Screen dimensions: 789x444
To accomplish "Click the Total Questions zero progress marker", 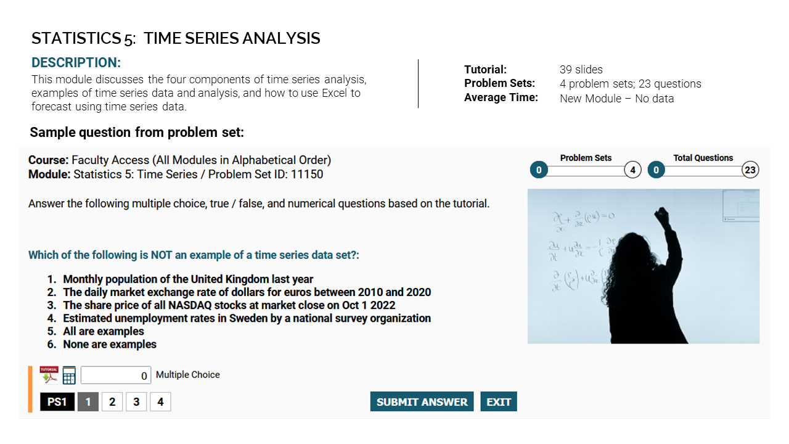I will (656, 170).
